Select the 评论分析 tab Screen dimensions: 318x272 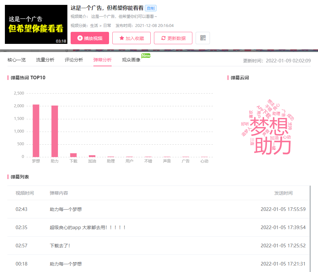pos(74,60)
